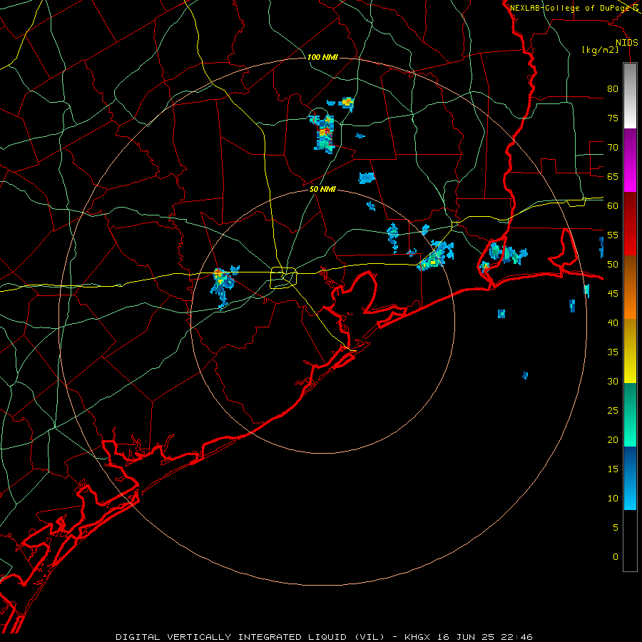642x642 pixels.
Task: Select the 65 value on the VIL scale
Action: pos(613,177)
